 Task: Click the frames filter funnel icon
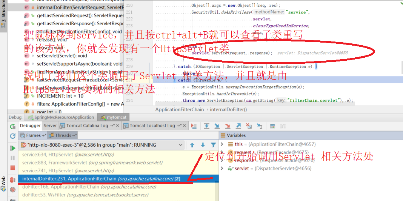click(213, 145)
